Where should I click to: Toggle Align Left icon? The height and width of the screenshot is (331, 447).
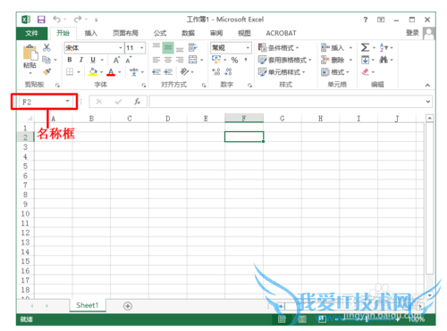[156, 60]
